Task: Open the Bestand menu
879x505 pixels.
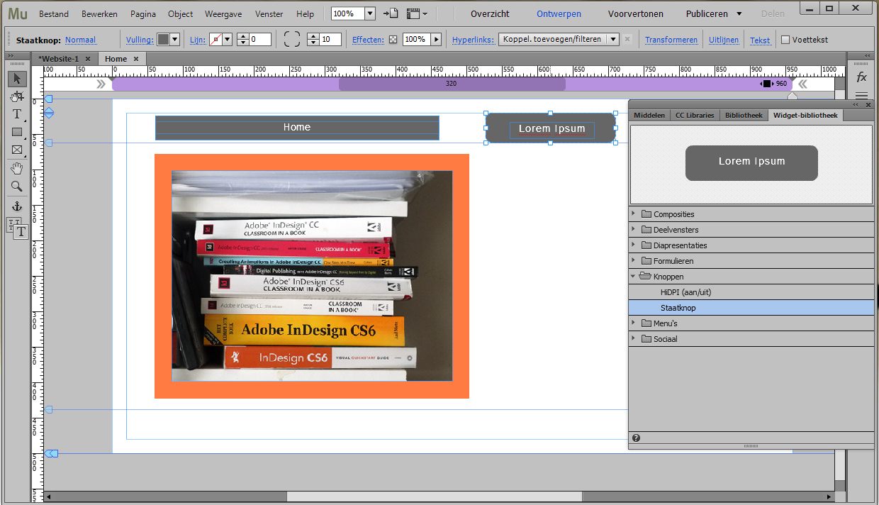Action: tap(54, 13)
